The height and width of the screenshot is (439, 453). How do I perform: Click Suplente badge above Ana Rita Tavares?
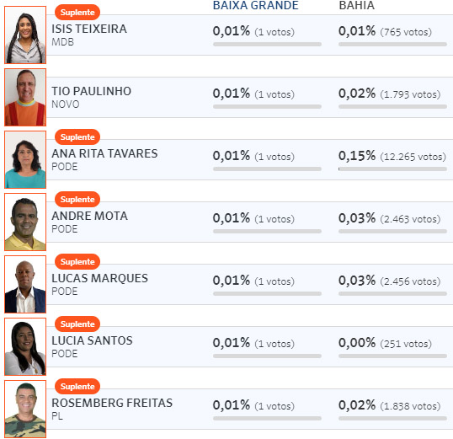click(x=77, y=137)
